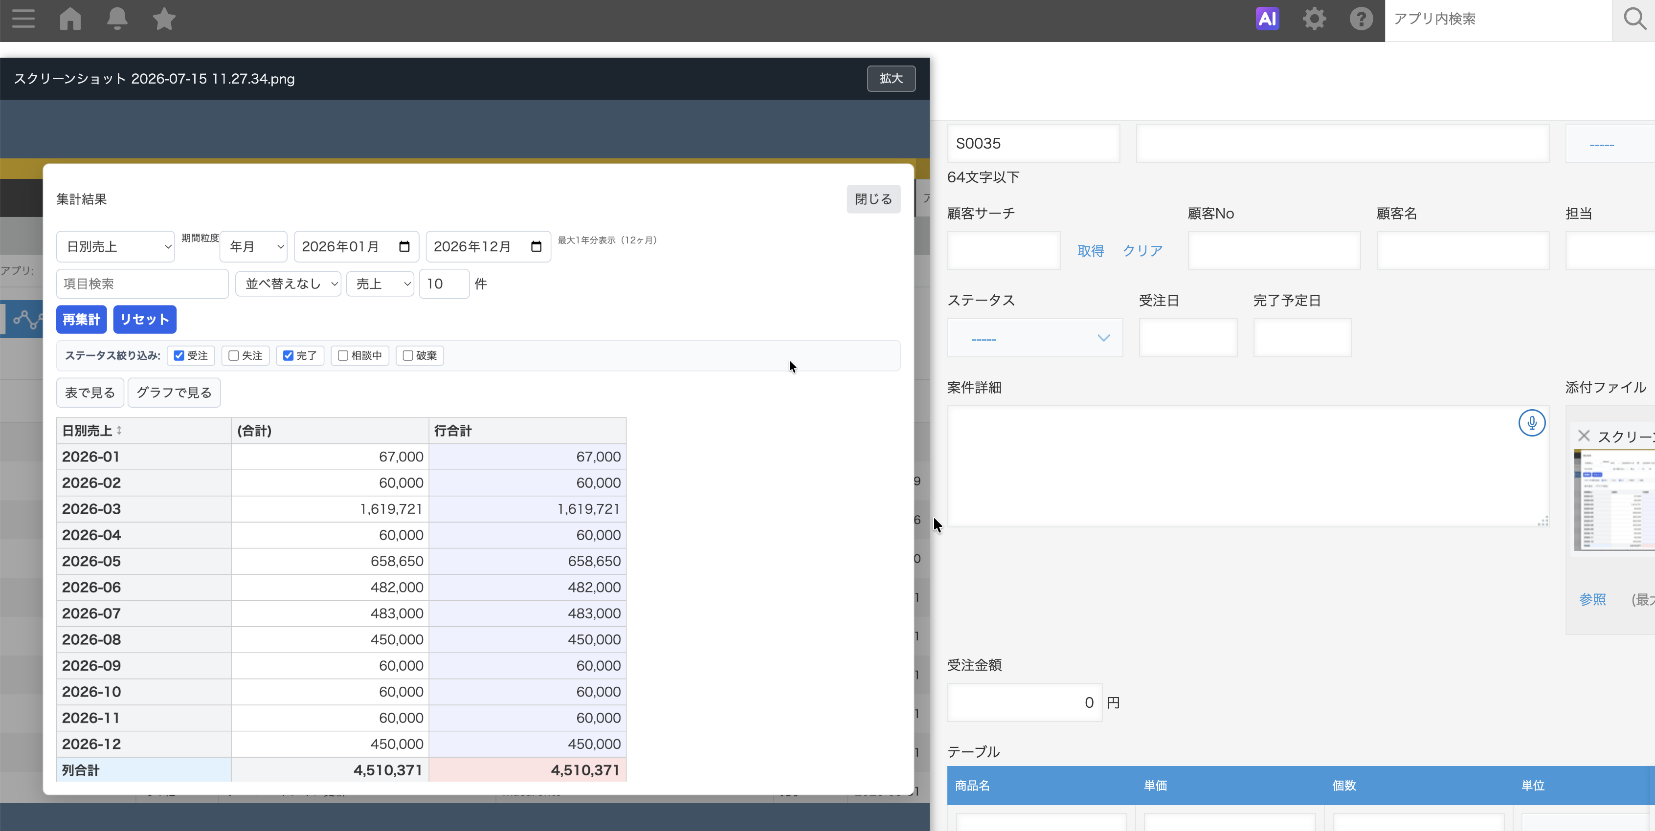The image size is (1655, 831).
Task: Switch to 表で見る view
Action: [x=90, y=393]
